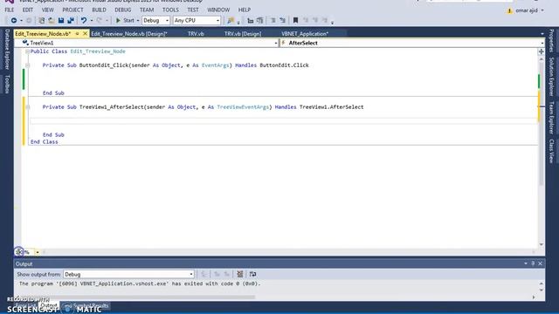Open the FILE menu
This screenshot has width=559, height=314.
[10, 10]
